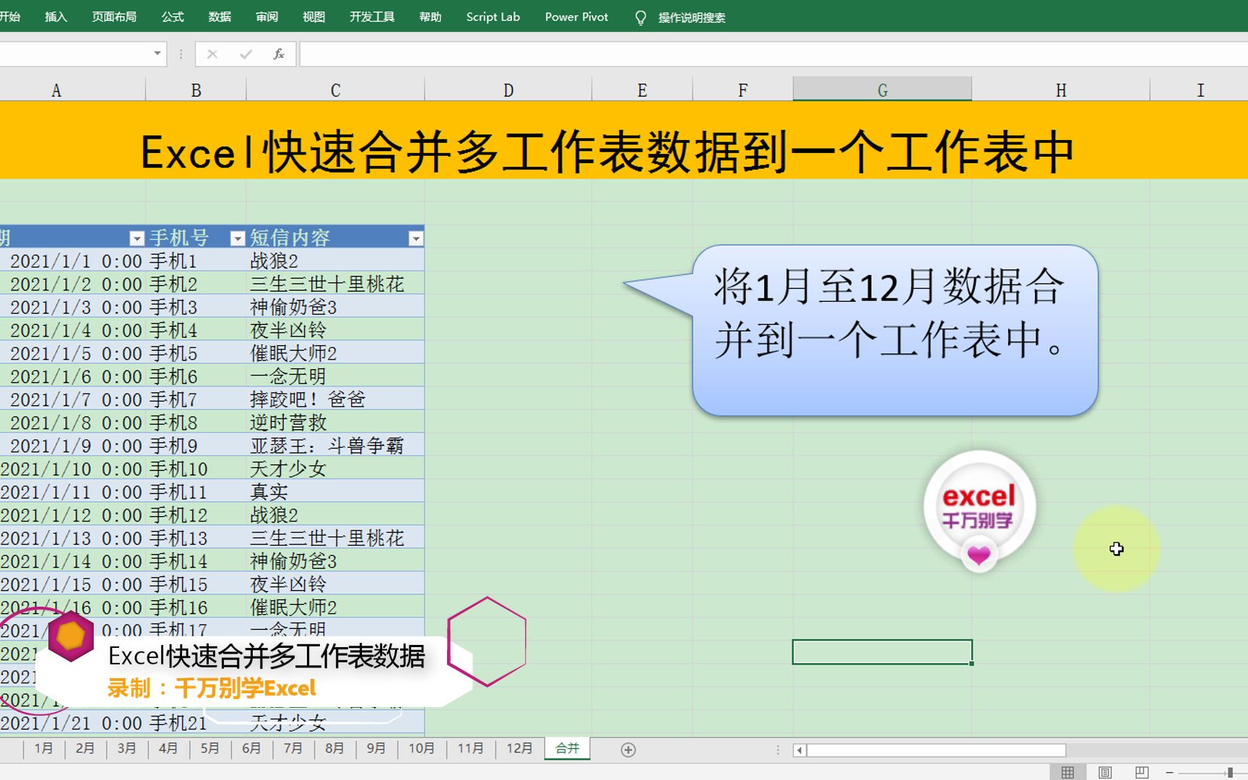Select column C header

click(x=335, y=90)
